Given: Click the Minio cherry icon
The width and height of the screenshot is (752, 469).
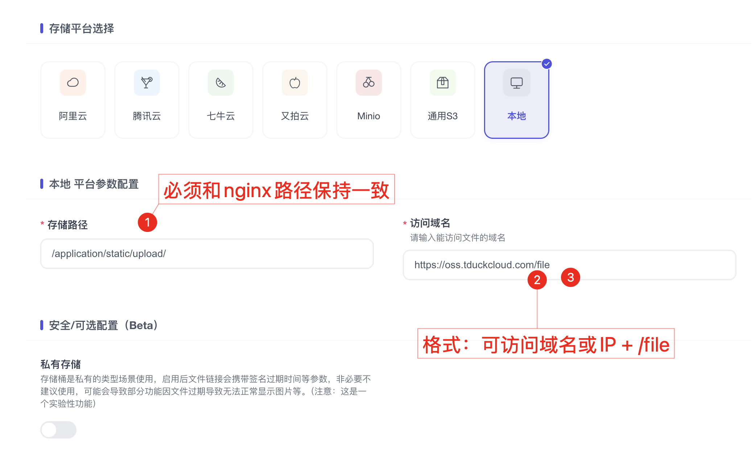Looking at the screenshot, I should tap(369, 83).
